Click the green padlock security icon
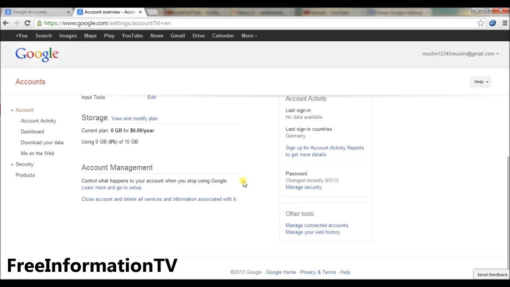 click(x=39, y=23)
